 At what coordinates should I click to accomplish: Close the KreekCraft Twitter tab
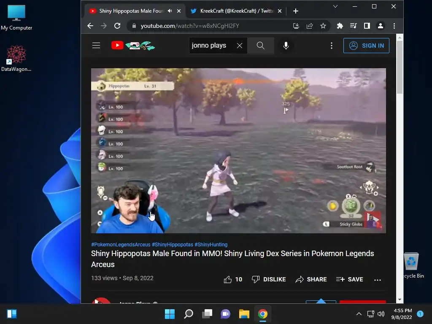(x=280, y=11)
